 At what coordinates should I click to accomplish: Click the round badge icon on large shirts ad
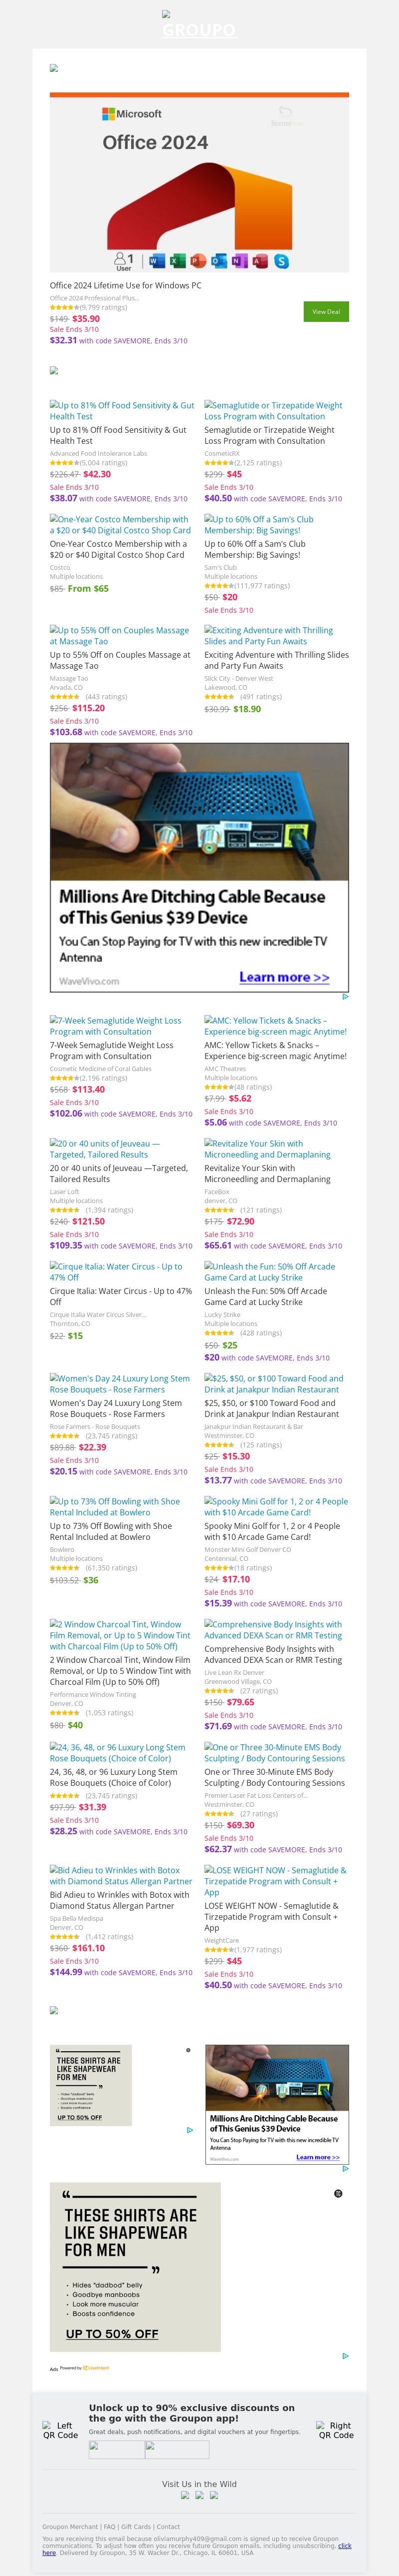338,2193
